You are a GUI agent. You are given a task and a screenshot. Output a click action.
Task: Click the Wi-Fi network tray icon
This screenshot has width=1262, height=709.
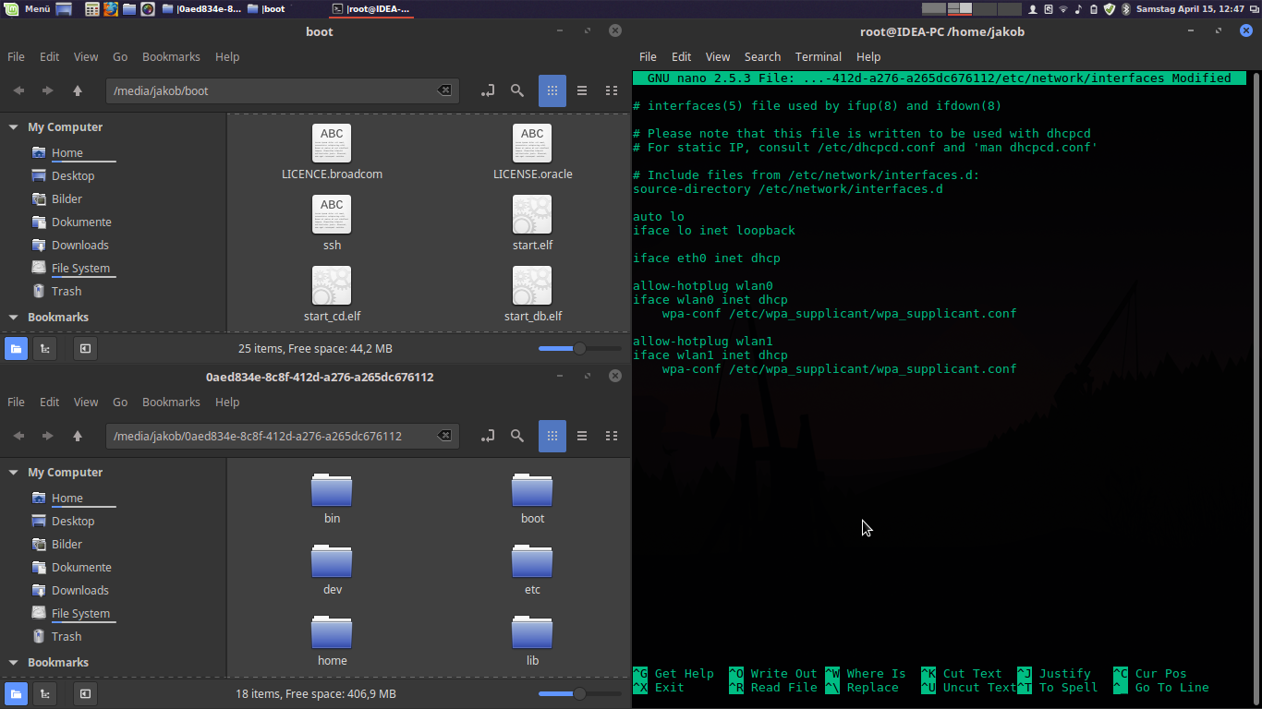tap(1063, 9)
